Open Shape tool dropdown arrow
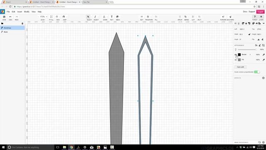Image resolution: width=266 pixels, height=150 pixels. [x=107, y=17]
